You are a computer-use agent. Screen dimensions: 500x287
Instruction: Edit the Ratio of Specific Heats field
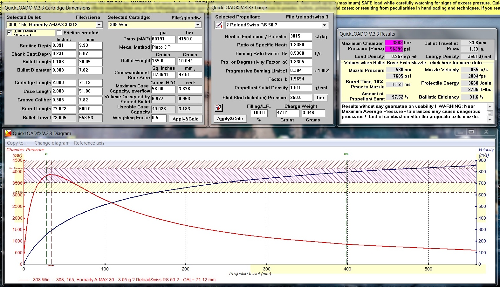click(x=301, y=45)
